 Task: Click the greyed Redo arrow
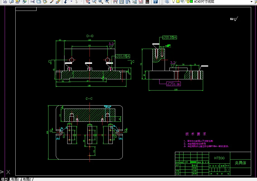[76, 2]
